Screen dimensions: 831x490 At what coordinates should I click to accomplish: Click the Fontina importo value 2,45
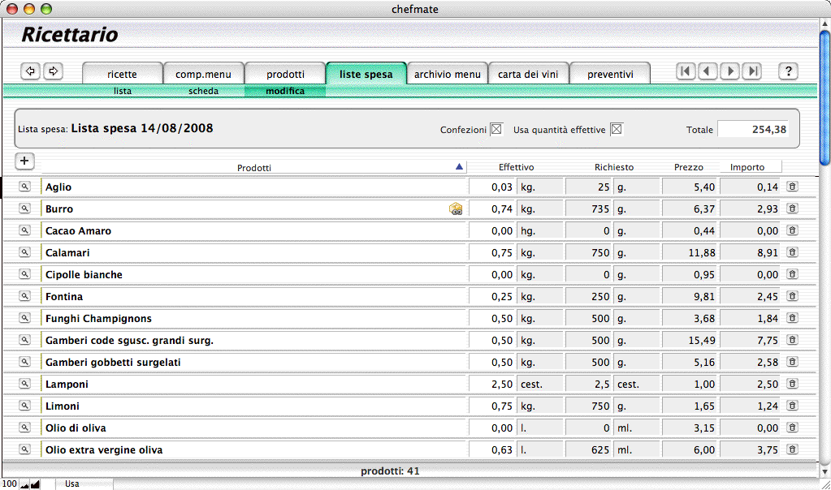point(750,297)
